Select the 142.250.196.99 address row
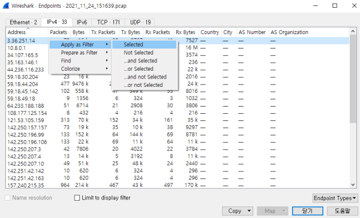 178,135
